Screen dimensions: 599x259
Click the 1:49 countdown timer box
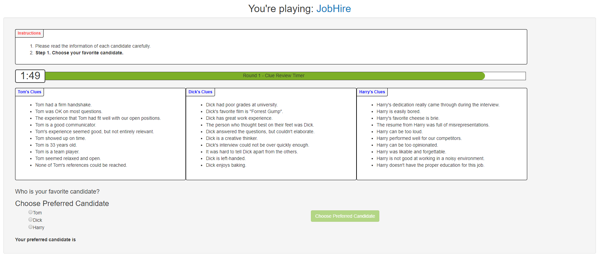point(30,76)
